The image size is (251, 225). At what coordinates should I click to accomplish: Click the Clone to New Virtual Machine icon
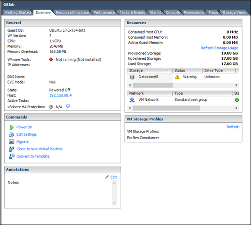11,149
